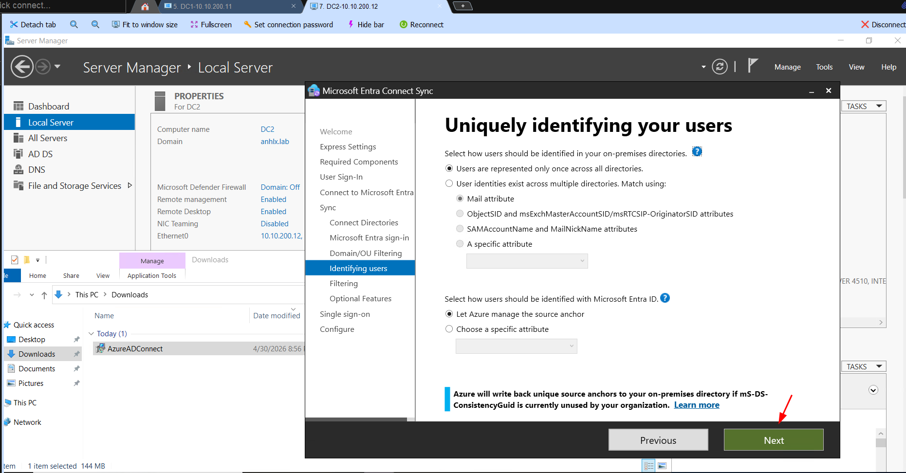Open the source anchor attribute dropdown

pos(516,346)
